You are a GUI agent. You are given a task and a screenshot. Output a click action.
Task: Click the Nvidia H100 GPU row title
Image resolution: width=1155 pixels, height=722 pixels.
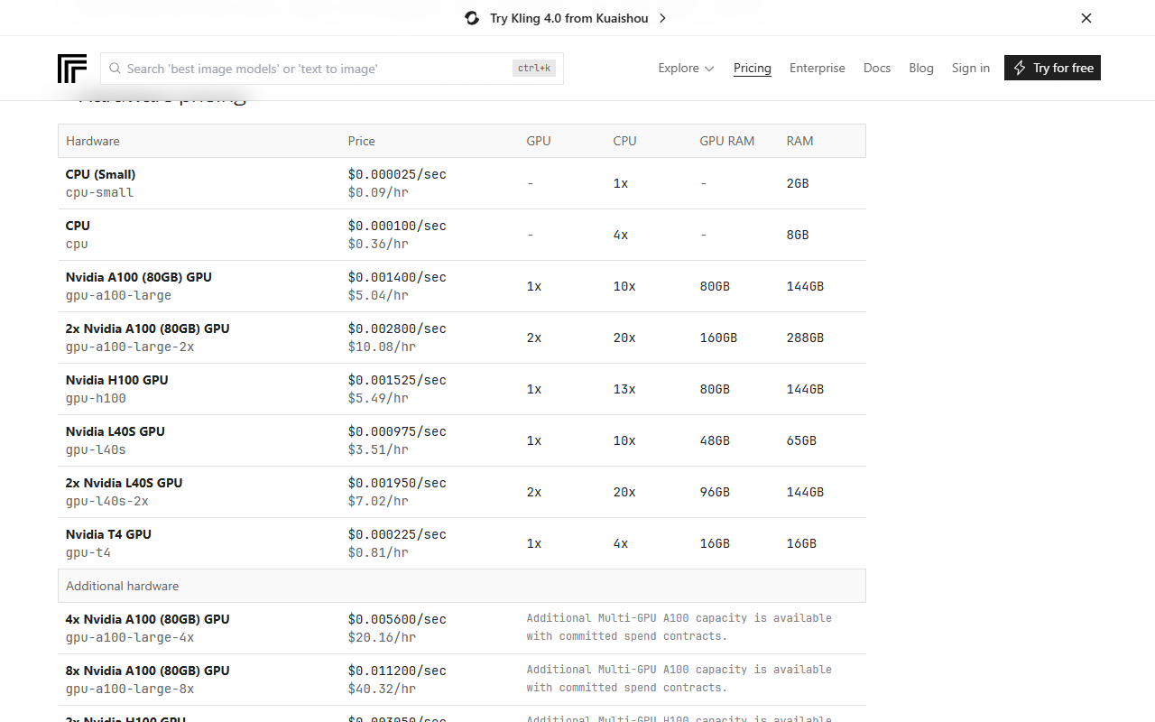pyautogui.click(x=117, y=380)
